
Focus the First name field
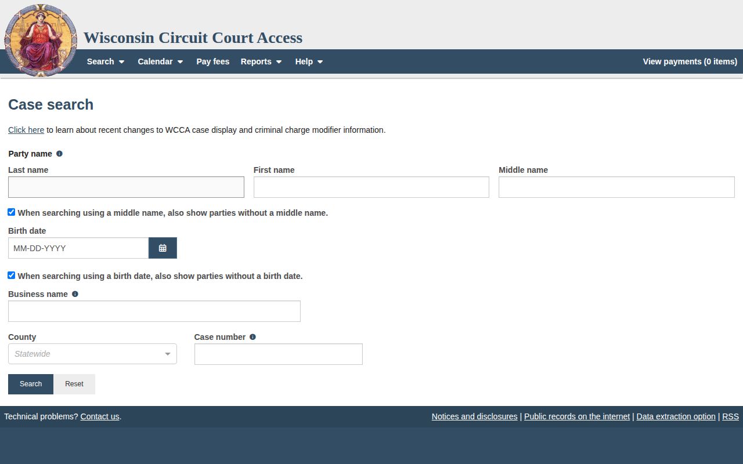point(371,187)
